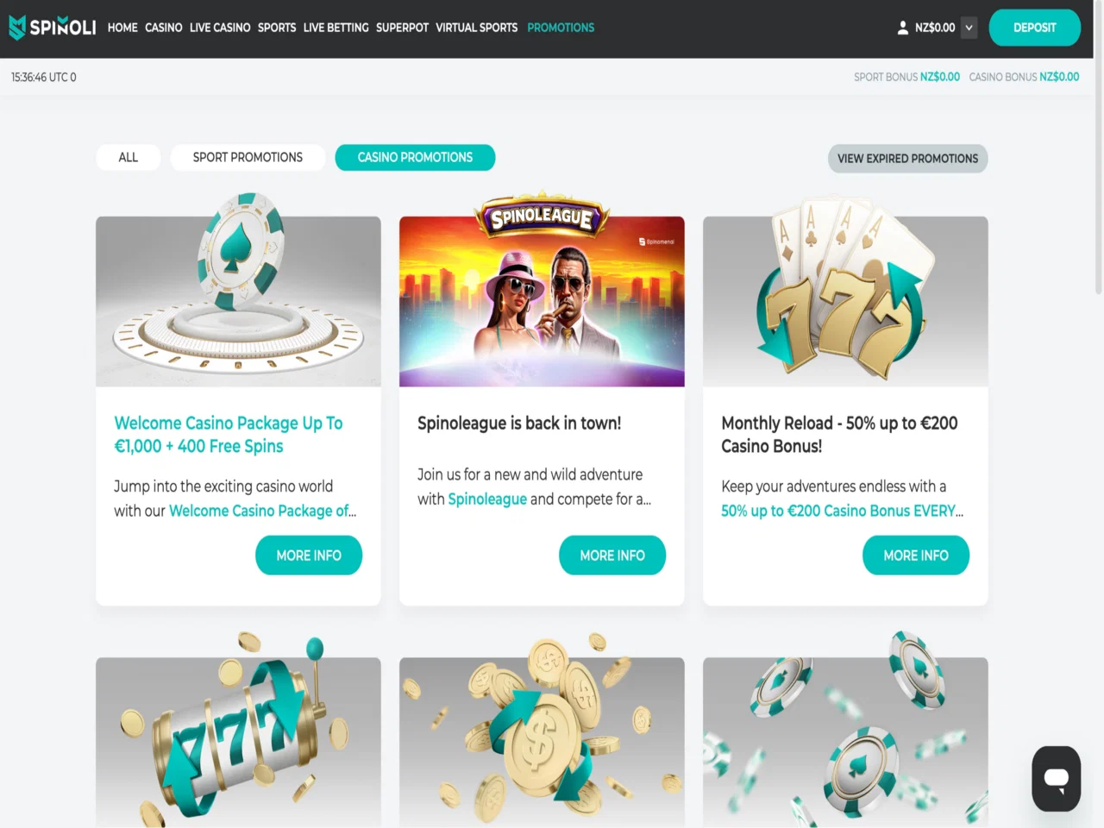
Task: Click VIEW EXPIRED PROMOTIONS button
Action: pyautogui.click(x=907, y=159)
